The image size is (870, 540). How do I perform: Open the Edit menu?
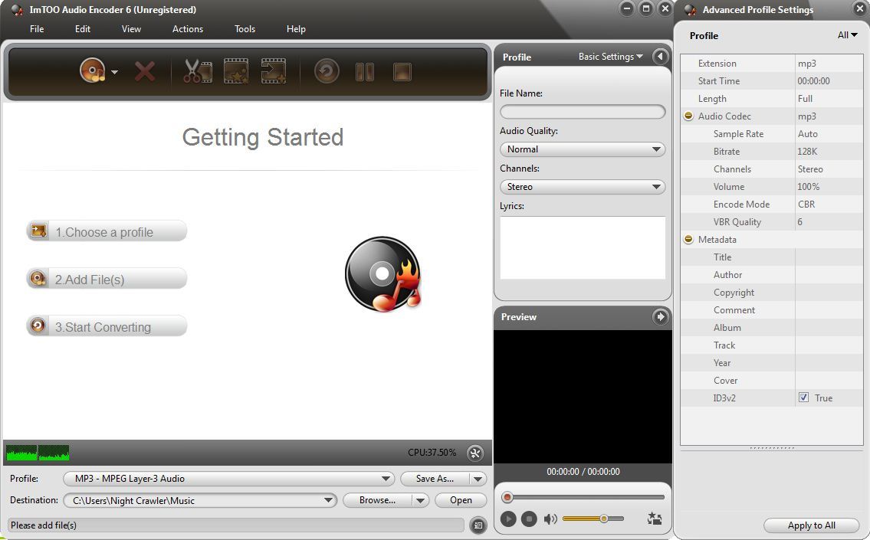83,29
